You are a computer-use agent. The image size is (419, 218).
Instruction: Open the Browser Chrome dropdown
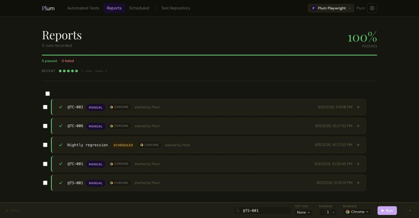(357, 212)
